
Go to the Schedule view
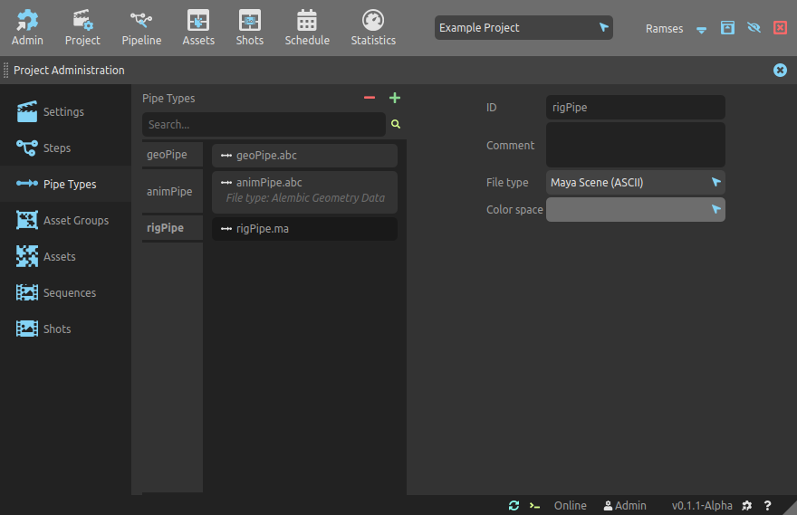307,28
